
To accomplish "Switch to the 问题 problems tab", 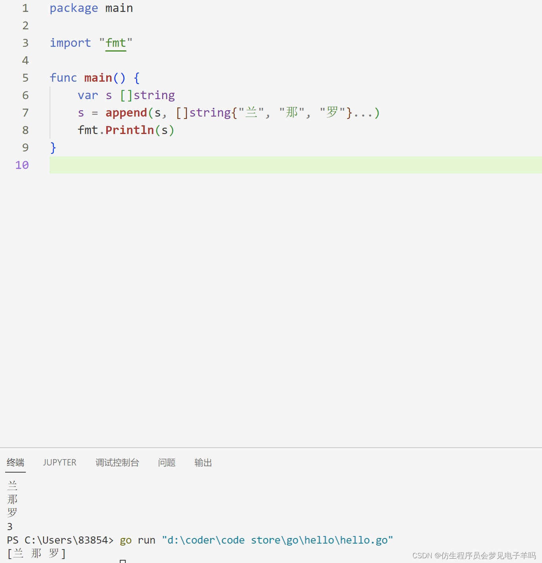I will click(167, 462).
